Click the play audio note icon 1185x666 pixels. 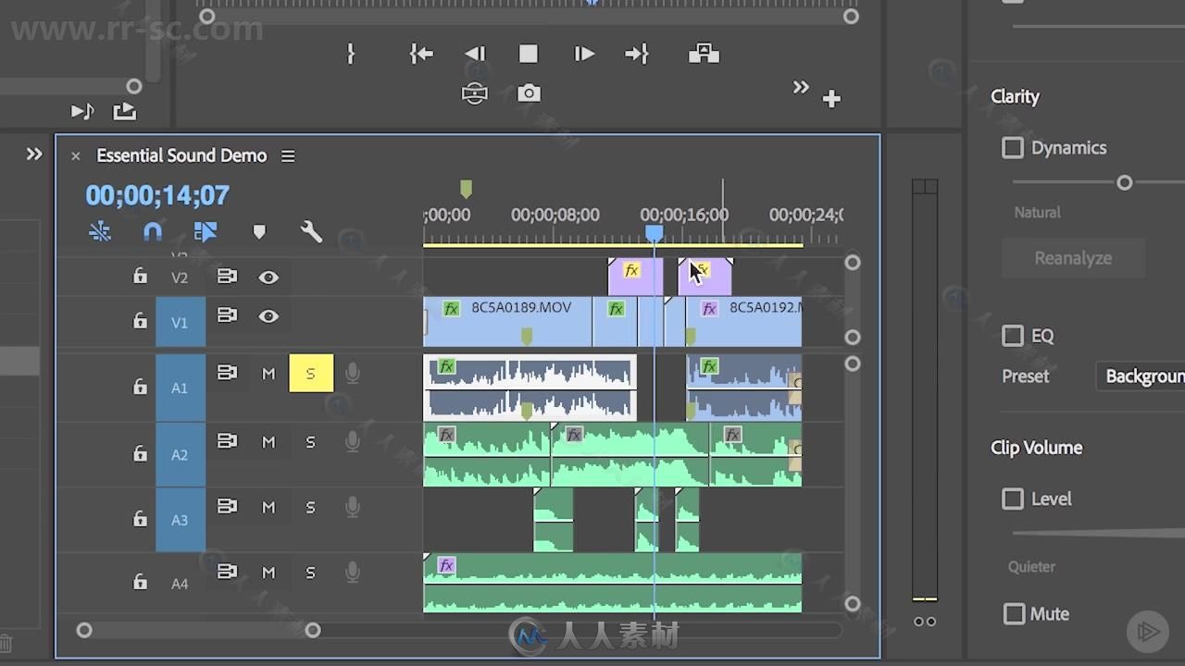point(82,112)
